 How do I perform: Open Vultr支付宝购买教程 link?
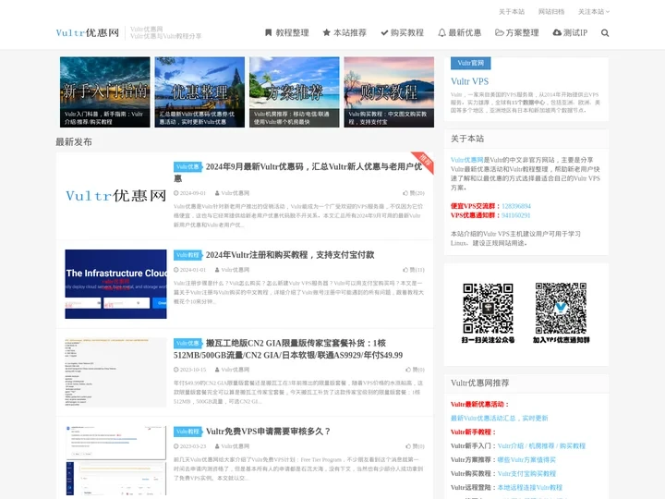tap(526, 473)
